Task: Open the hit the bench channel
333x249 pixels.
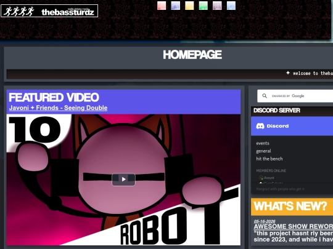Action: click(x=269, y=159)
